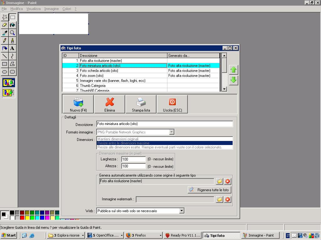Choose the Rounded rectangle tool
Screen dimensions: 321x240
pos(13,72)
